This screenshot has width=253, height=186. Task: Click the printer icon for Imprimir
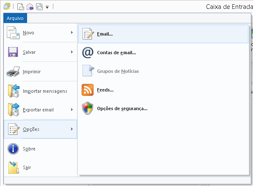click(x=13, y=71)
